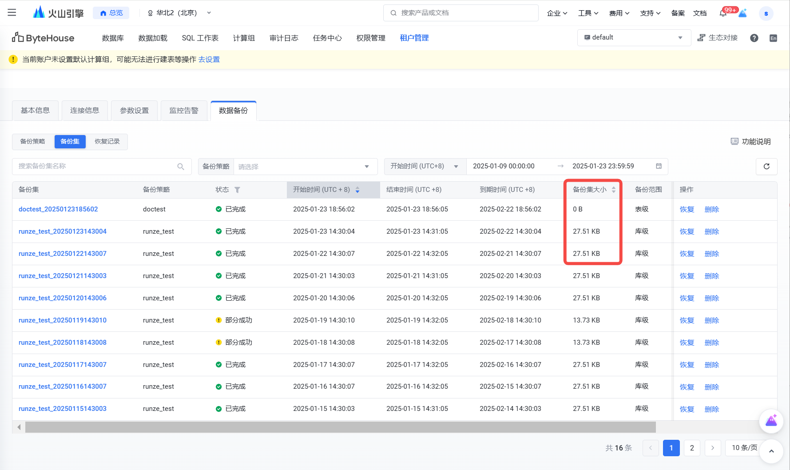Screen dimensions: 790x470
Task: Click the back-to-top arrow button
Action: pyautogui.click(x=771, y=451)
